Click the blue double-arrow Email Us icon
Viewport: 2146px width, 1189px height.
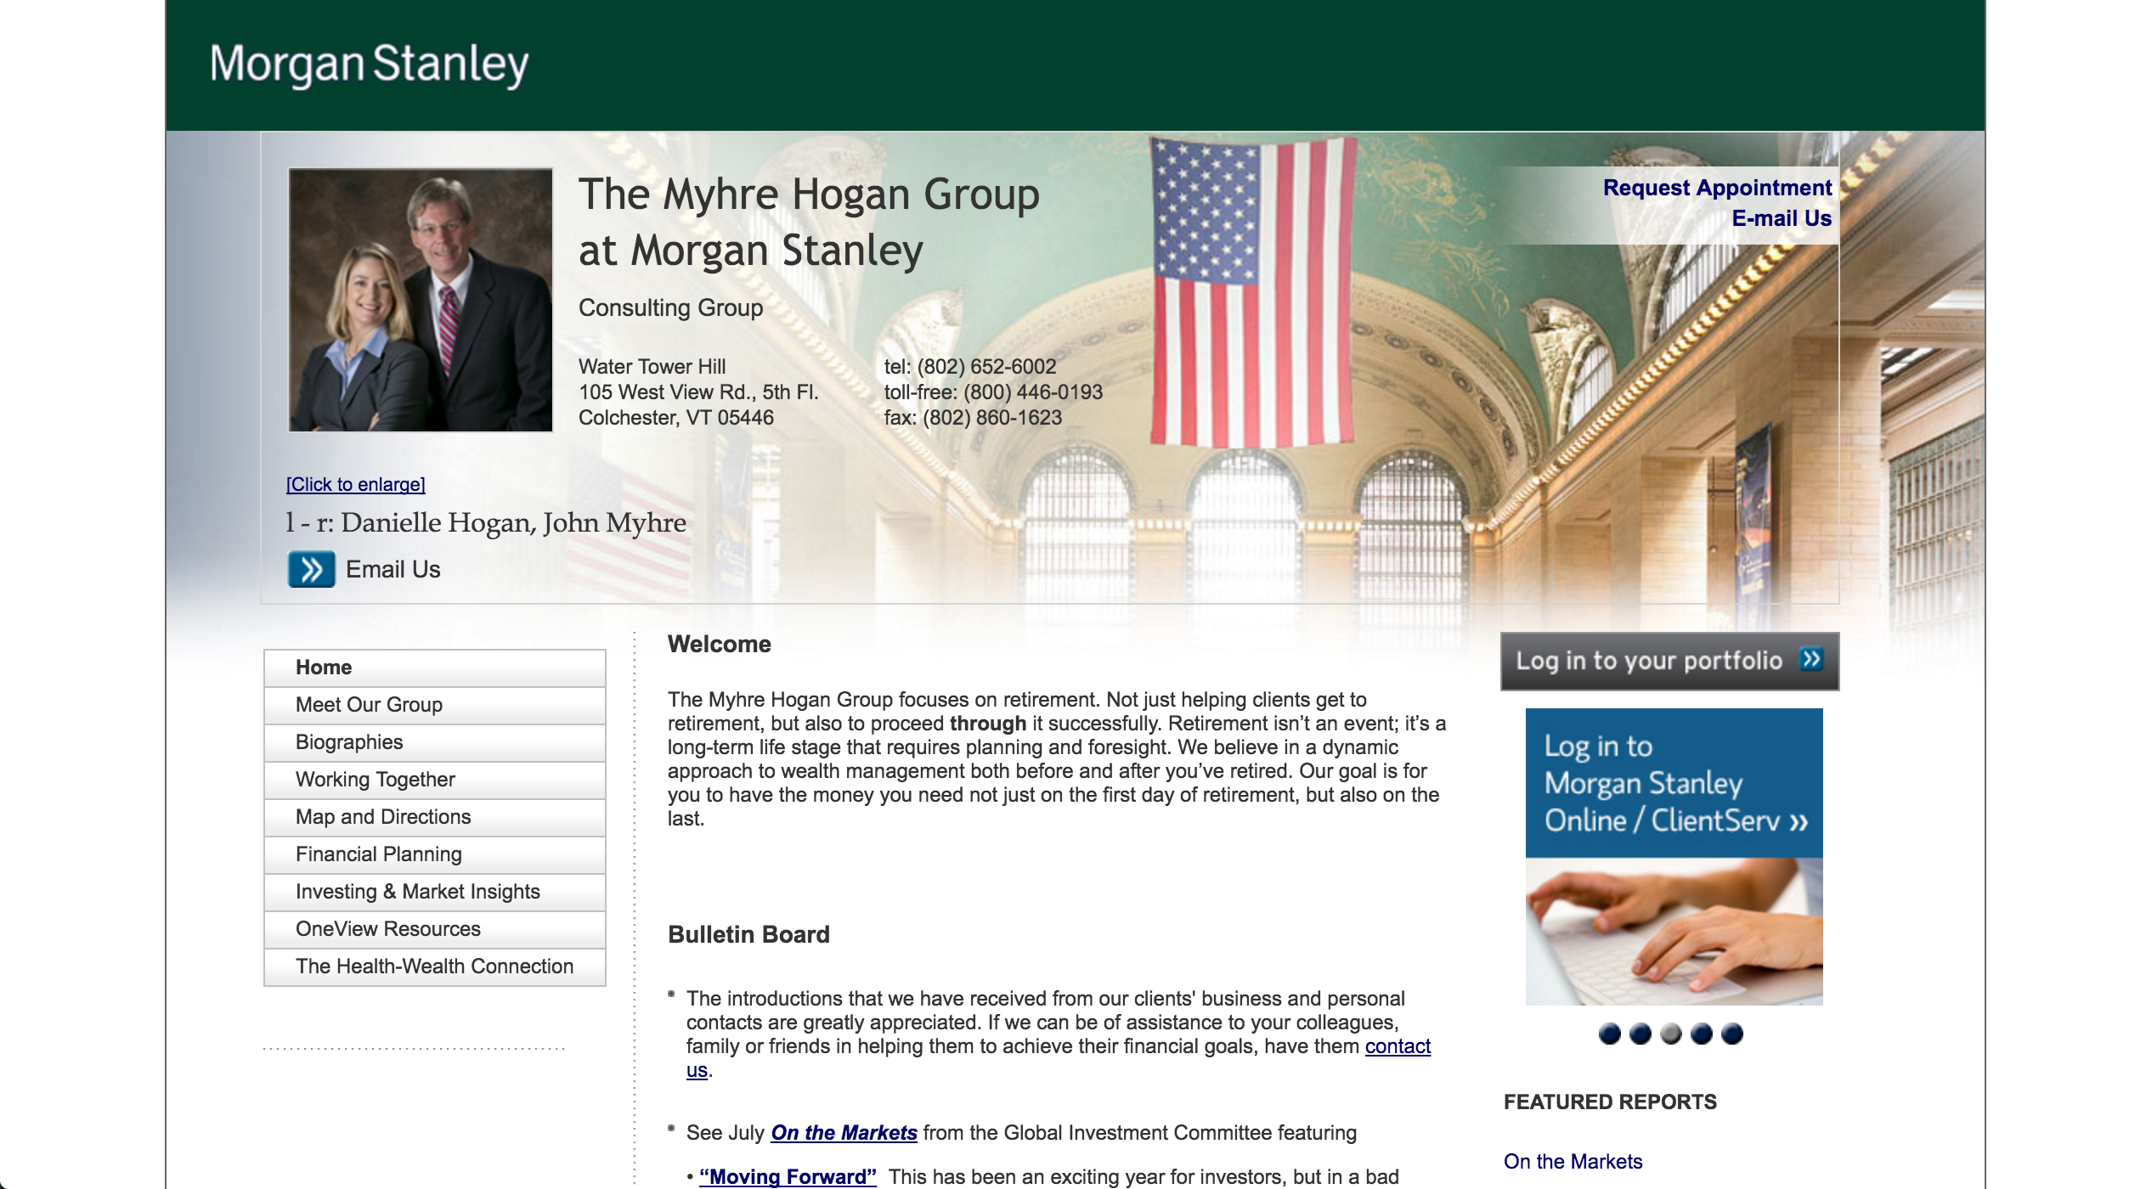point(311,569)
